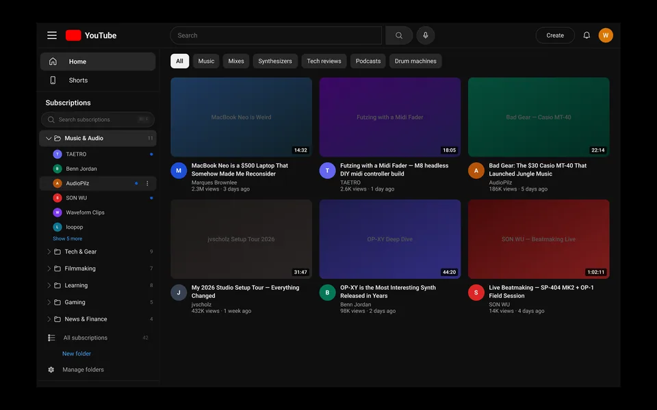Open jvscholz Setup Tour 2026 thumbnail
Image resolution: width=657 pixels, height=410 pixels.
point(241,239)
